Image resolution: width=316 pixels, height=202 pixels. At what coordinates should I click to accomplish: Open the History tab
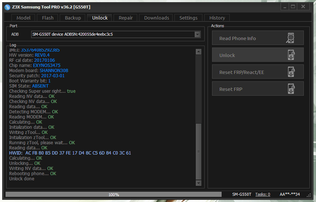coord(217,18)
